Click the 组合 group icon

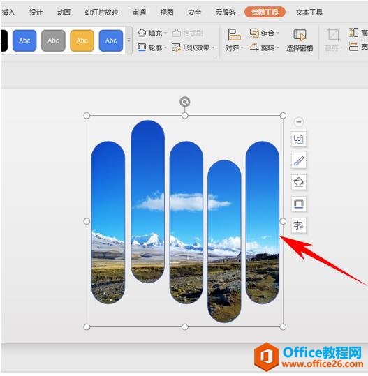[x=254, y=33]
